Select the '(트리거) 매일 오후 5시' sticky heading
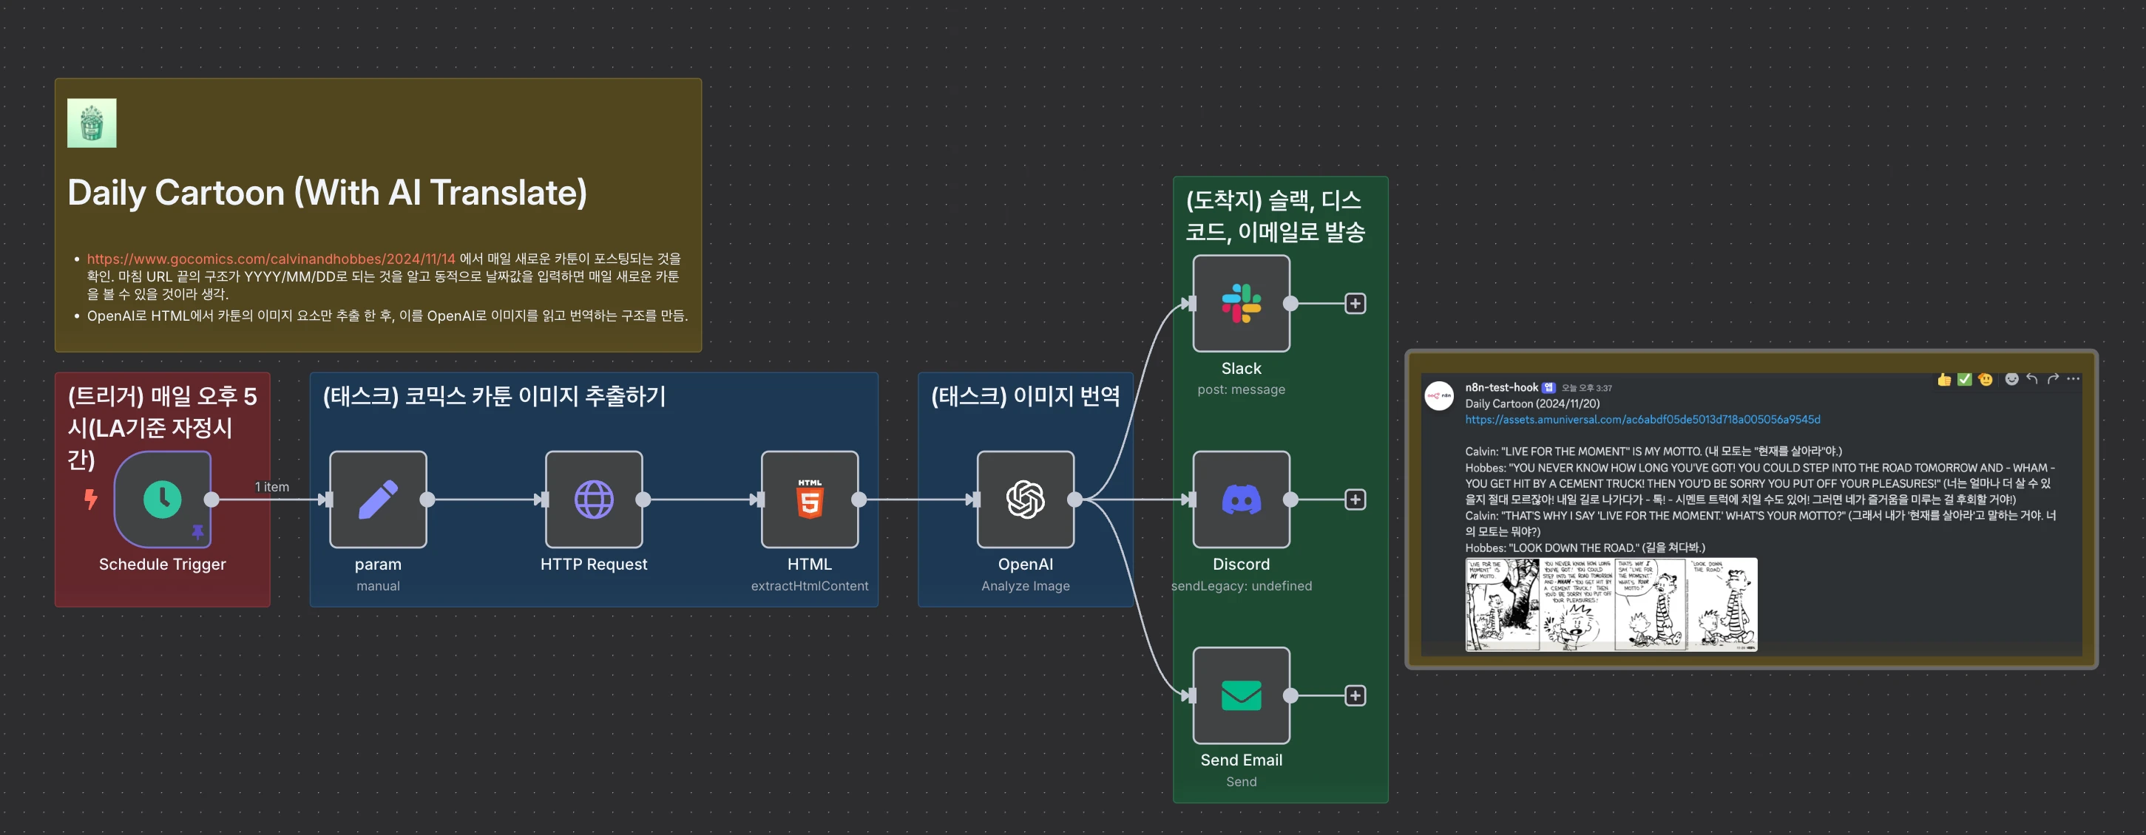 pos(163,428)
